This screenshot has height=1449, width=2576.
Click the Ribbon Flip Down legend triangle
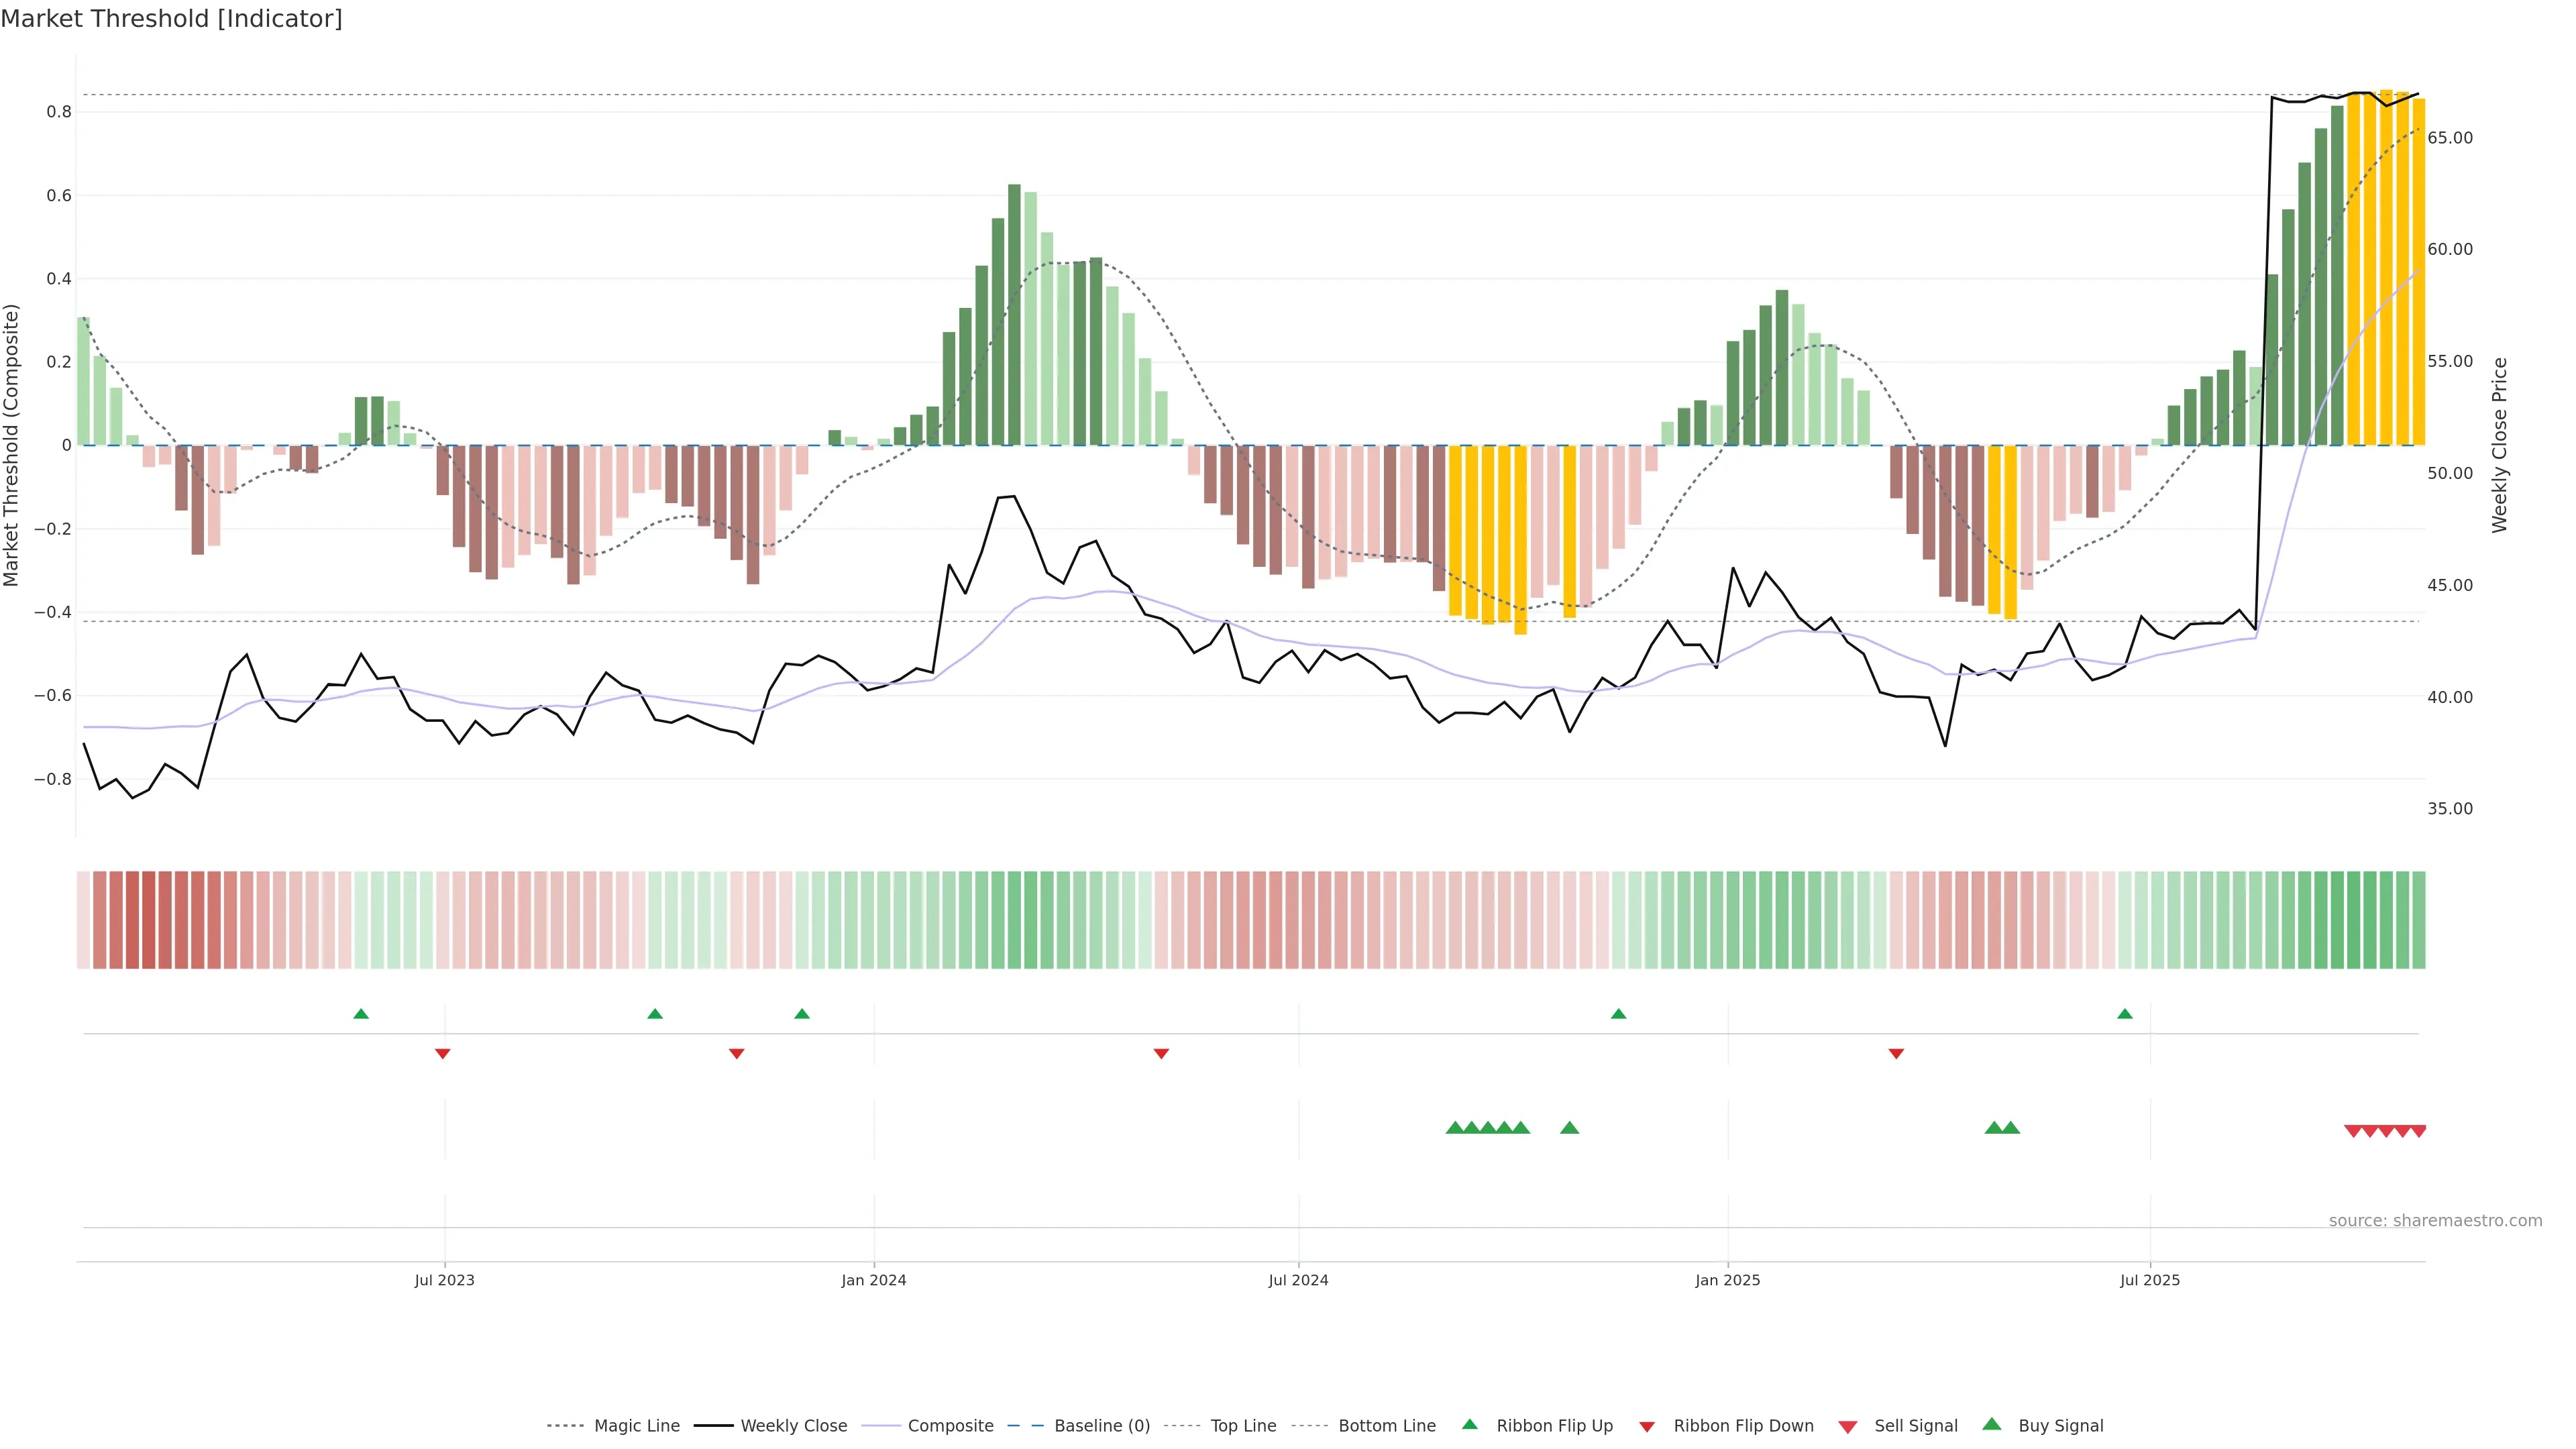(x=1647, y=1426)
